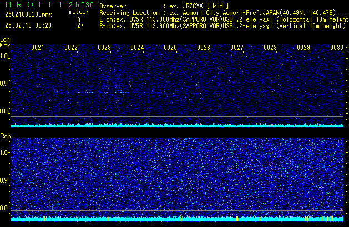Click the 0.8 frequency label on Rch
This screenshot has height=227, width=349.
(4, 208)
